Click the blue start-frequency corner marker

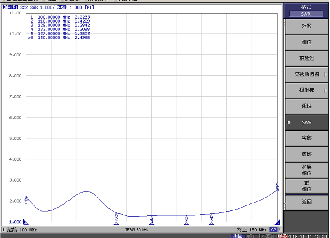pyautogui.click(x=26, y=222)
